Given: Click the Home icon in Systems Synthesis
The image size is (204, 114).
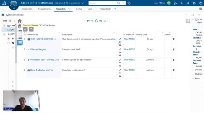Looking at the screenshot, I should point(20,21).
